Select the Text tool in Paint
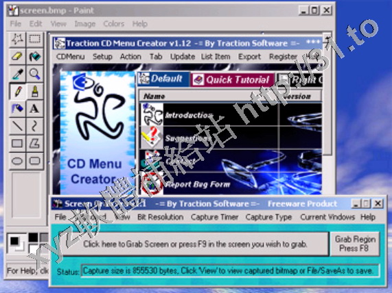Screen dimensions: 392x293 click(35, 109)
